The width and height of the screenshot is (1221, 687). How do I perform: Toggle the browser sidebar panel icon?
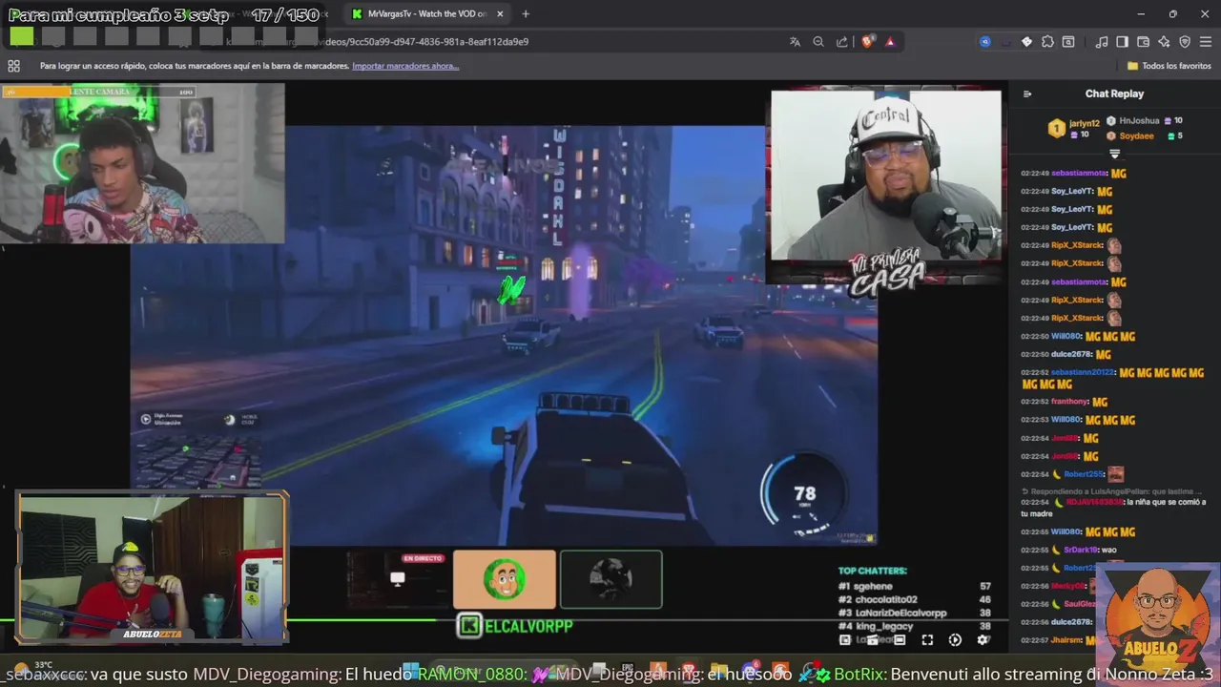pyautogui.click(x=1122, y=42)
